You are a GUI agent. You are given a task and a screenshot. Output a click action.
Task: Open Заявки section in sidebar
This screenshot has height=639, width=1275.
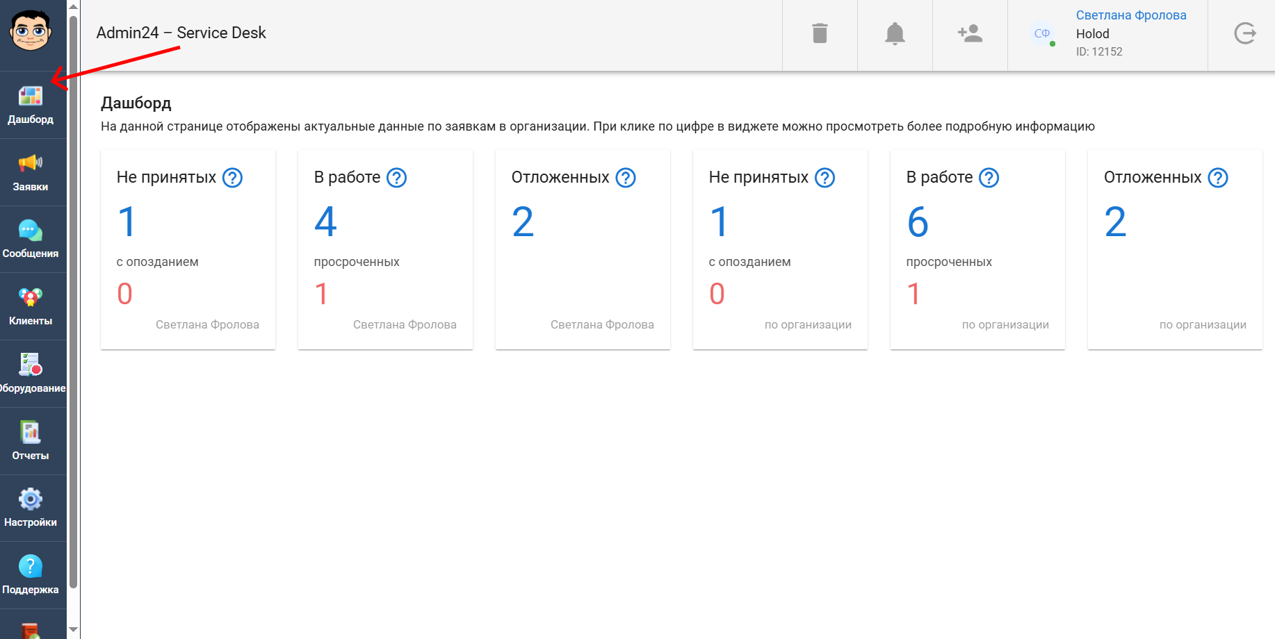31,172
